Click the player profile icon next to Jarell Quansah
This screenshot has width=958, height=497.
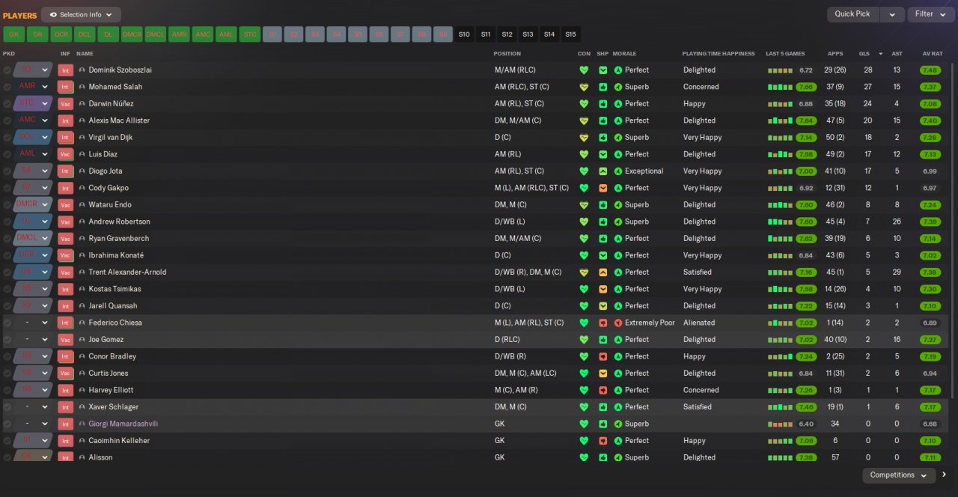82,306
